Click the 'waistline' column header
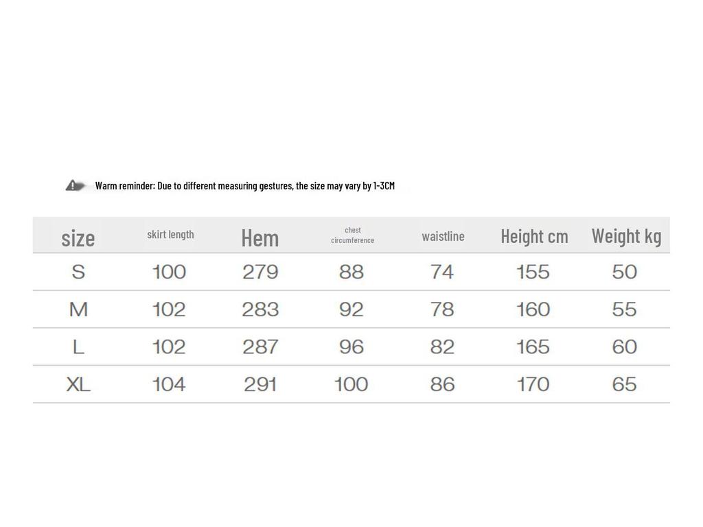The image size is (703, 527). tap(443, 236)
